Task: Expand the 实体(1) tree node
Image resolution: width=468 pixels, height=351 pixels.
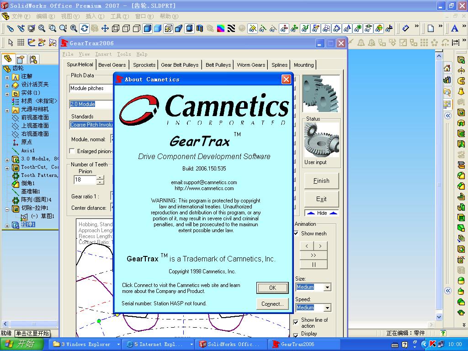Action: pyautogui.click(x=7, y=94)
